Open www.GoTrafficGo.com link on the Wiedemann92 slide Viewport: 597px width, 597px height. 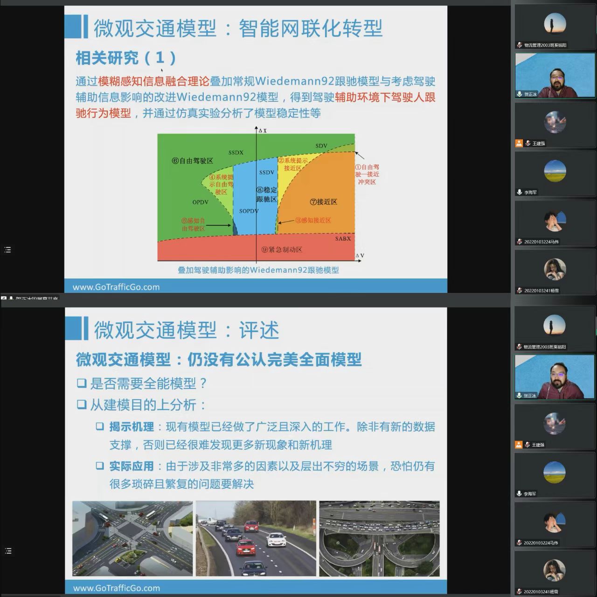[116, 287]
